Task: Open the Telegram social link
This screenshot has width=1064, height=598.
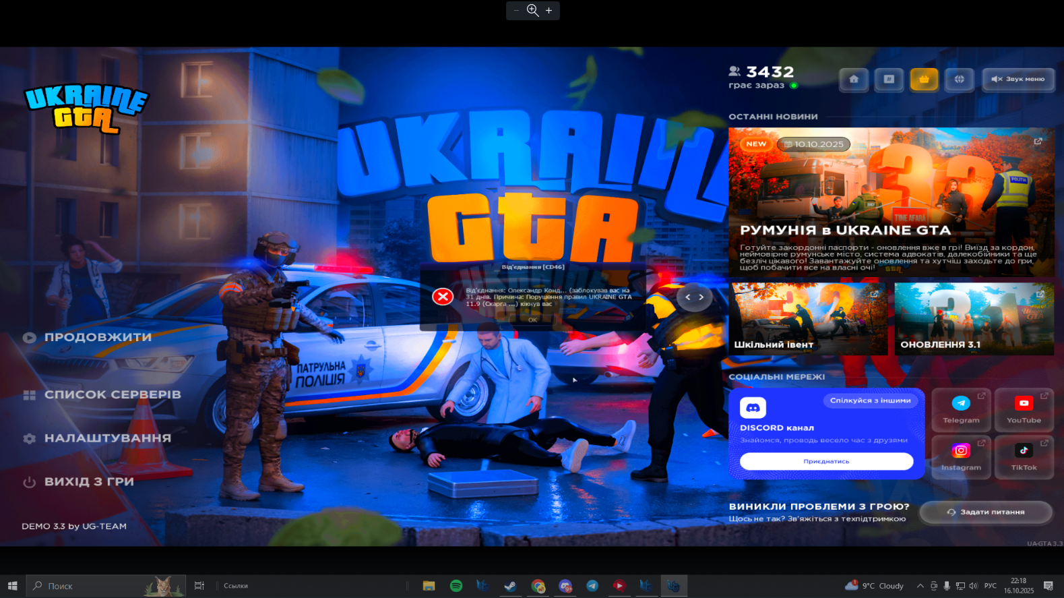Action: 961,410
